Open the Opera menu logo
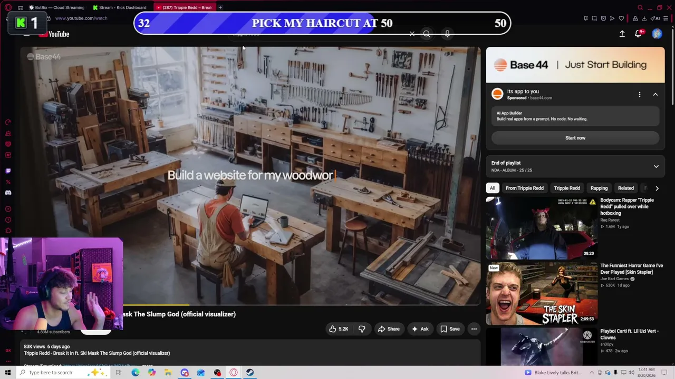 [8, 7]
